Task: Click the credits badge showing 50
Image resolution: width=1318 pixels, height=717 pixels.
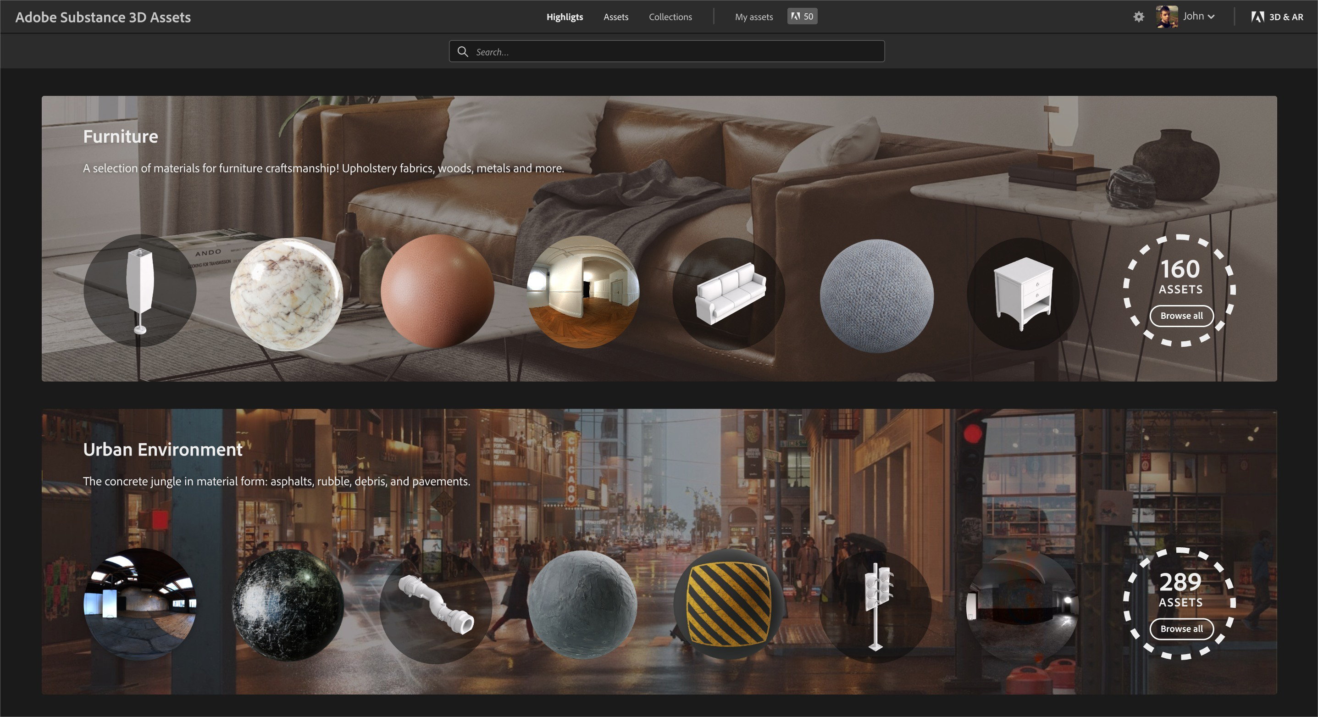Action: [802, 16]
